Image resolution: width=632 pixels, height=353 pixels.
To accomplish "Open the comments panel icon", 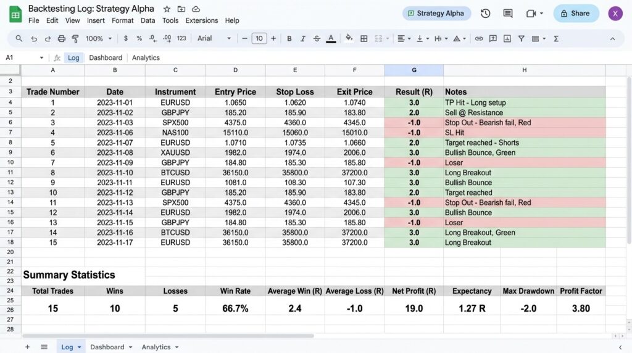I will pos(508,14).
